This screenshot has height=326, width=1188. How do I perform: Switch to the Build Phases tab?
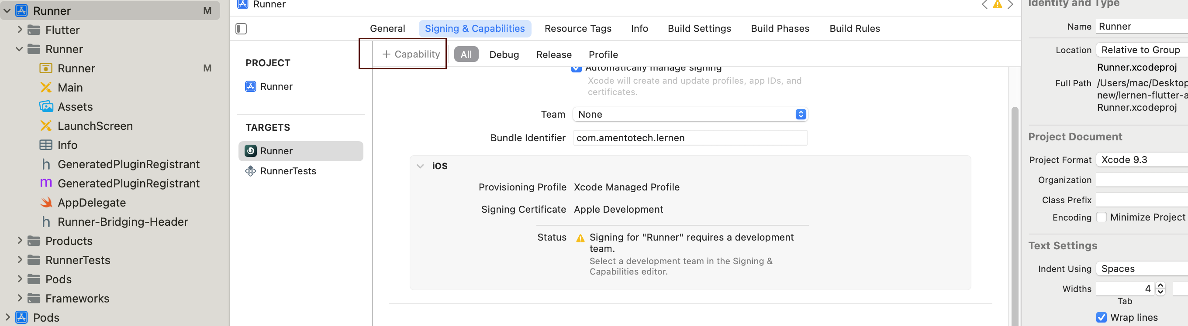tap(780, 29)
